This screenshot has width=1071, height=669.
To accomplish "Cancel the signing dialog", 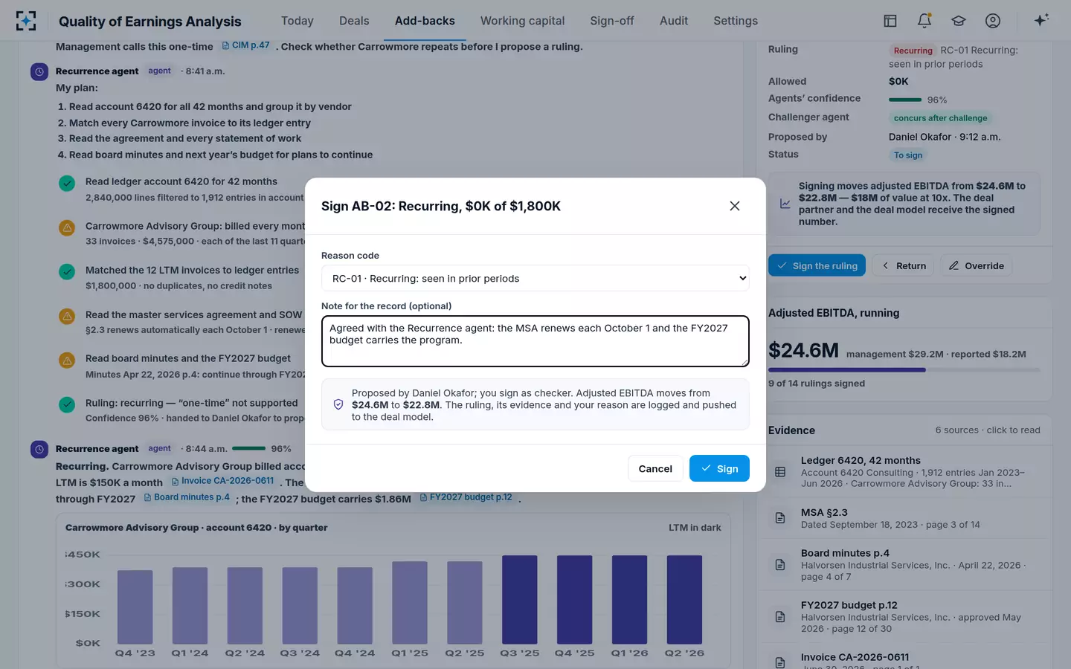I will pos(655,468).
